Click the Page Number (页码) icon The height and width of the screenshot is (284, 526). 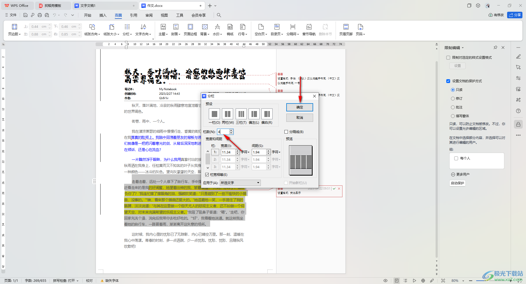(x=360, y=27)
